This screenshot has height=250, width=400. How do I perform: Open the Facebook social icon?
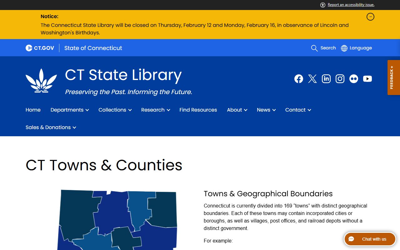[x=299, y=79]
